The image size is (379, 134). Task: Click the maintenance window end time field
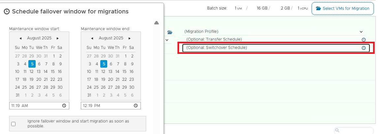106,106
